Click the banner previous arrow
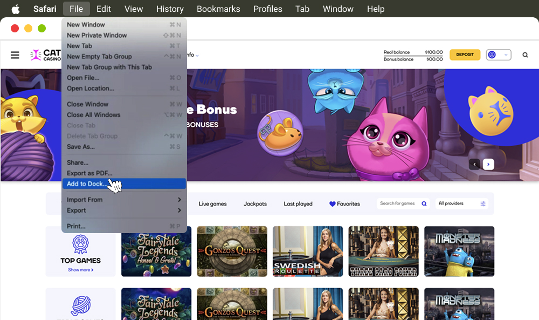Viewport: 539px width, 320px height. click(474, 165)
